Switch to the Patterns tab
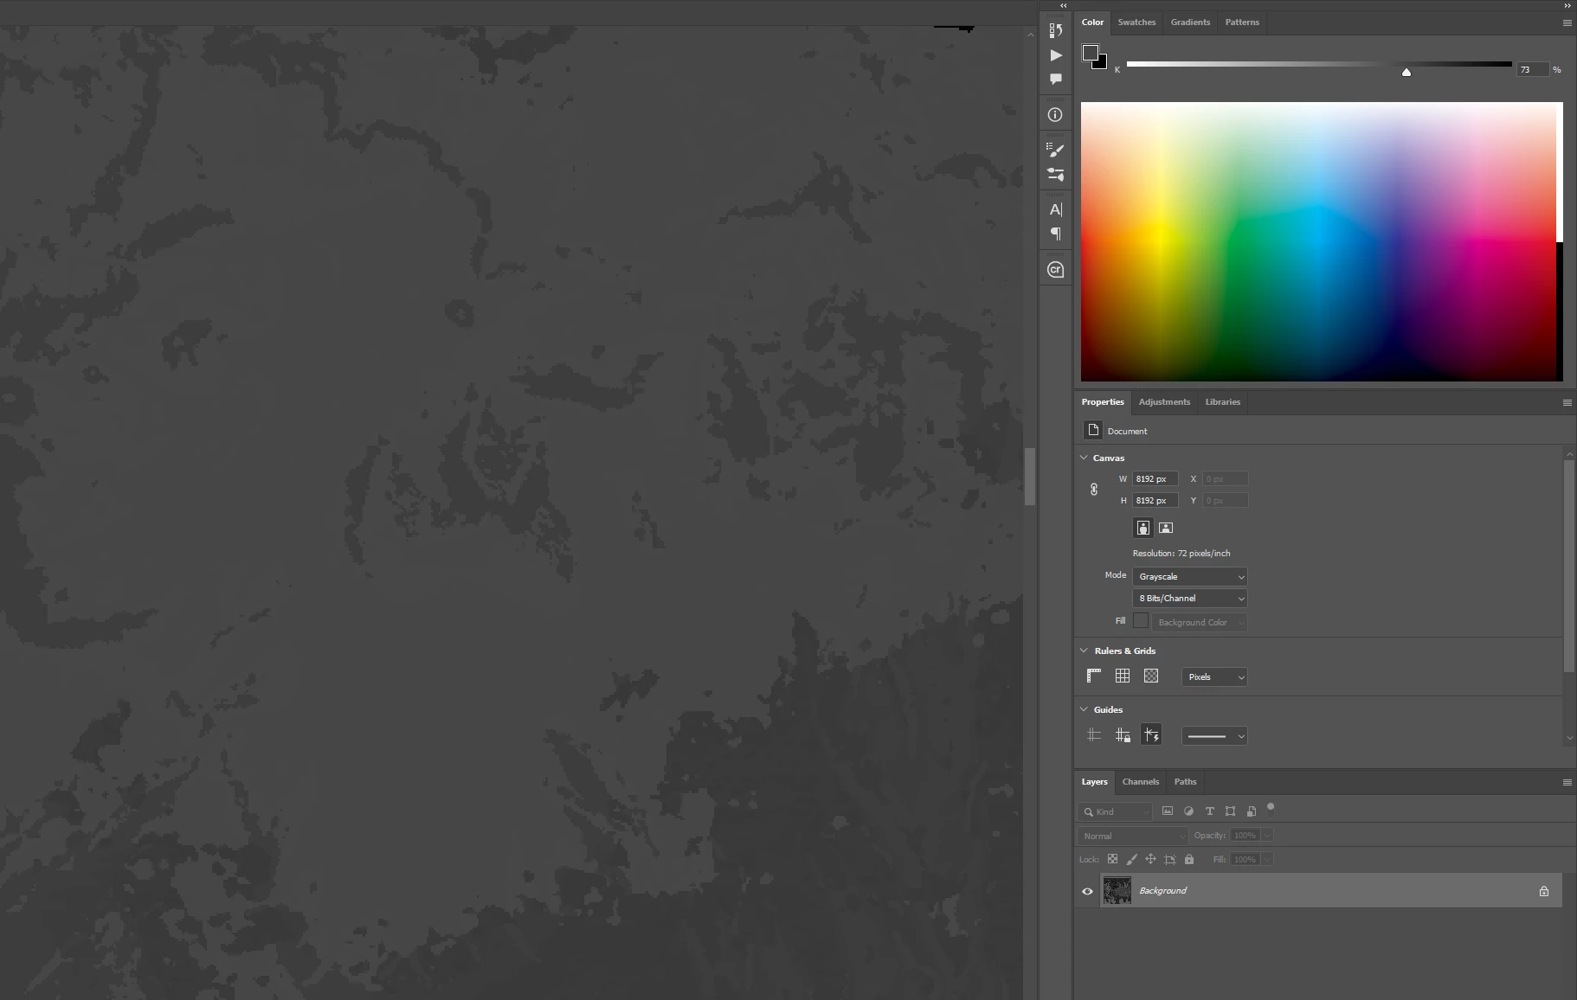The image size is (1577, 1000). tap(1242, 22)
